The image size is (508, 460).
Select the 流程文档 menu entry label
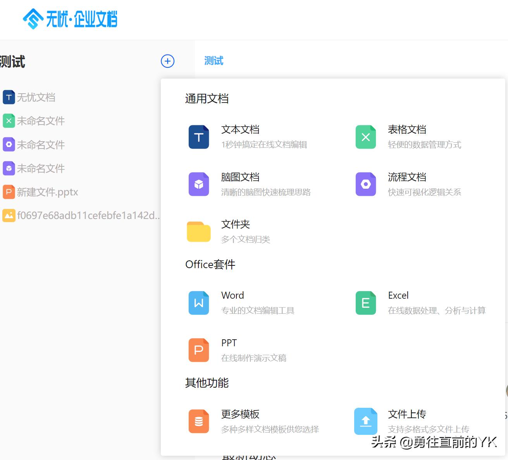coord(407,177)
